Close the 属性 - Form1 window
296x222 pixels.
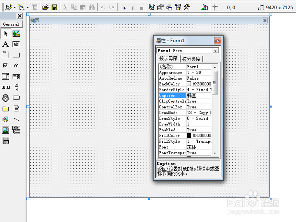(x=218, y=41)
